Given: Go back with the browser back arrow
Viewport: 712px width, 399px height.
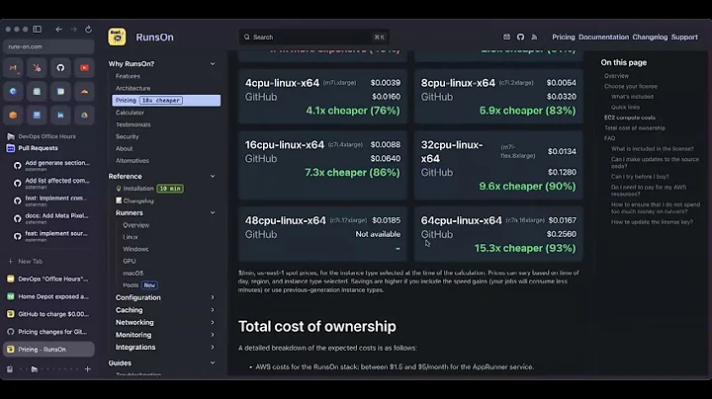Looking at the screenshot, I should [59, 29].
